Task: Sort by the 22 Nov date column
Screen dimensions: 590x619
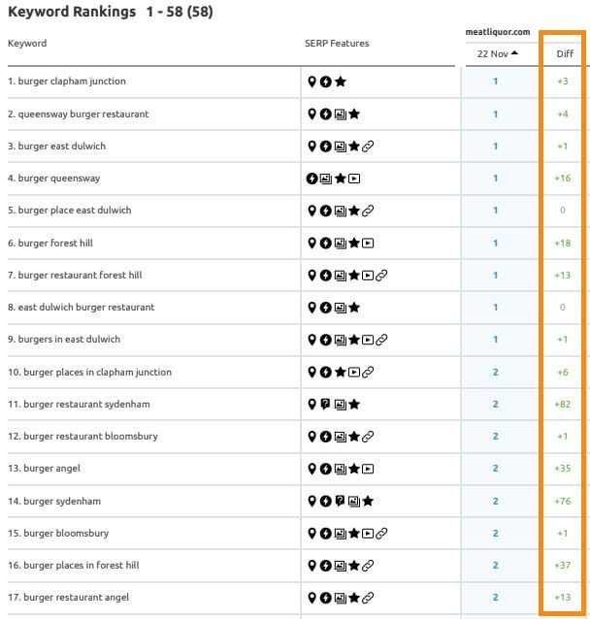Action: click(497, 53)
